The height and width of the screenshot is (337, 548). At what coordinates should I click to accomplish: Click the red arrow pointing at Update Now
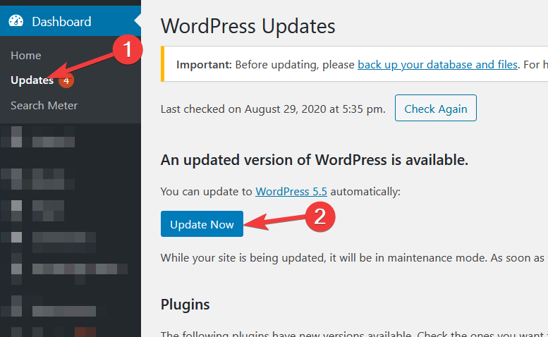[x=274, y=222]
